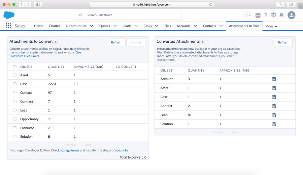Viewport: 303px width, 175px height.
Task: Delete converted Solution attachments with trash icon
Action: (274, 124)
